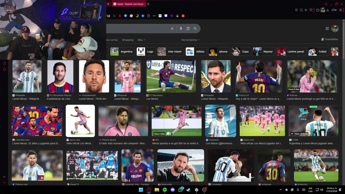Open the Google bookmark icon

[x=131, y=16]
